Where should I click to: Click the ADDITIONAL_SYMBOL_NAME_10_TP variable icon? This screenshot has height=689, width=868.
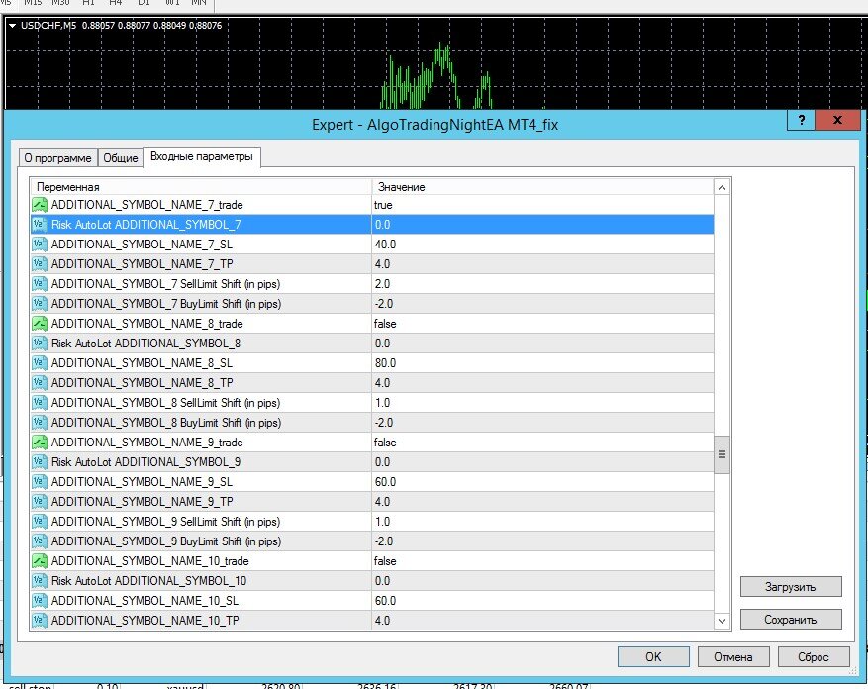point(40,621)
